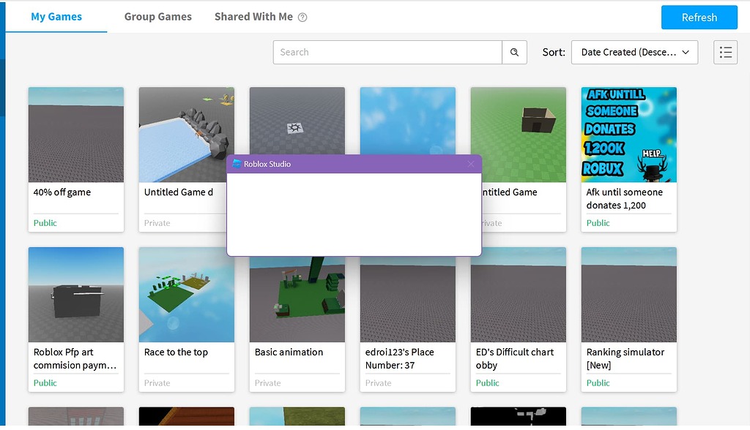This screenshot has width=750, height=430.
Task: Open the Ranking simulator [New] game
Action: point(628,294)
